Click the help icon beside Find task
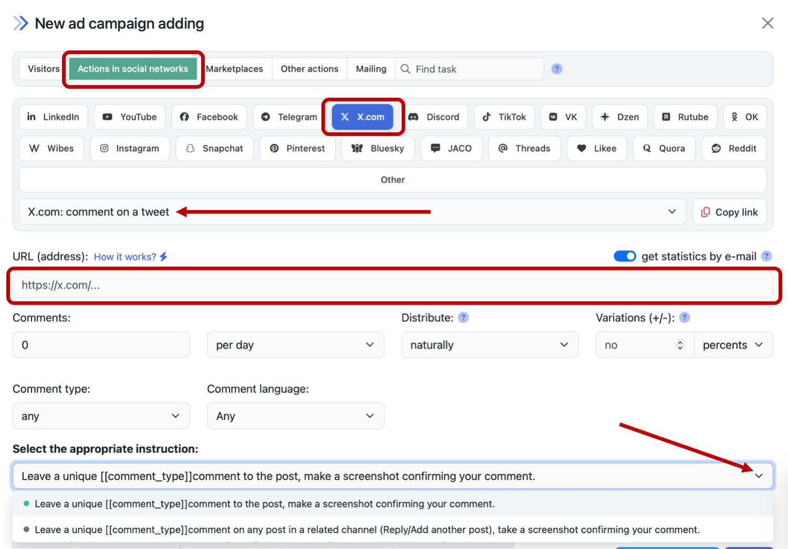 pyautogui.click(x=557, y=69)
